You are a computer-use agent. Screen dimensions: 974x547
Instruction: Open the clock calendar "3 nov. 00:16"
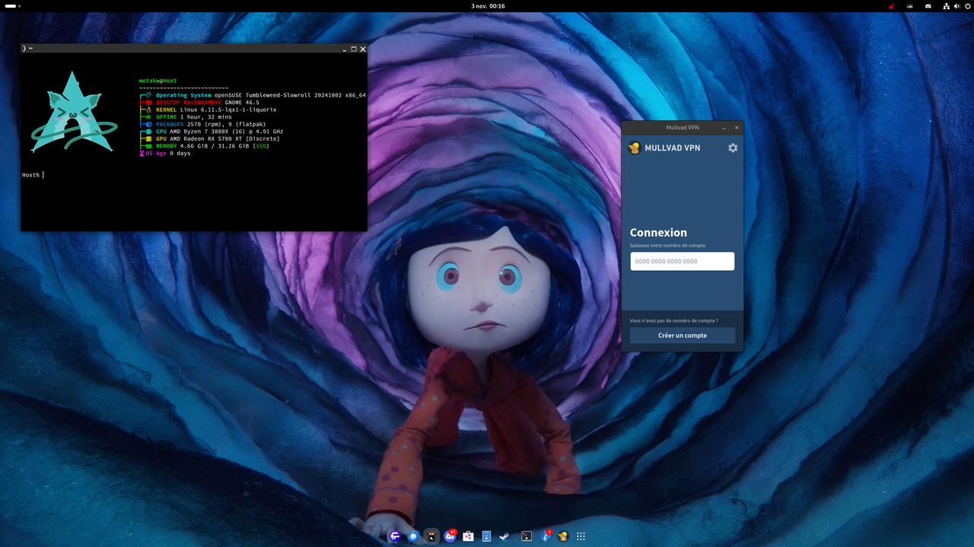point(488,5)
